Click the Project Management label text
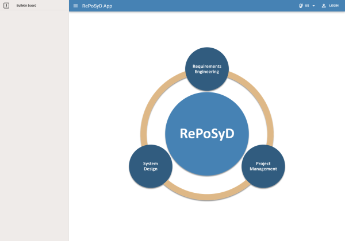Image resolution: width=345 pixels, height=241 pixels. [x=263, y=166]
